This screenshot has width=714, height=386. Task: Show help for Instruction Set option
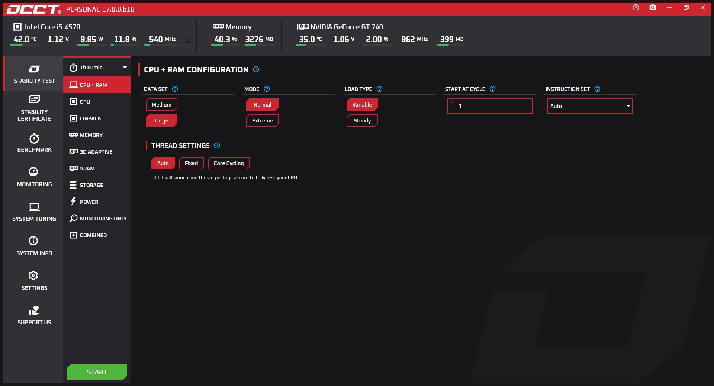tap(597, 89)
